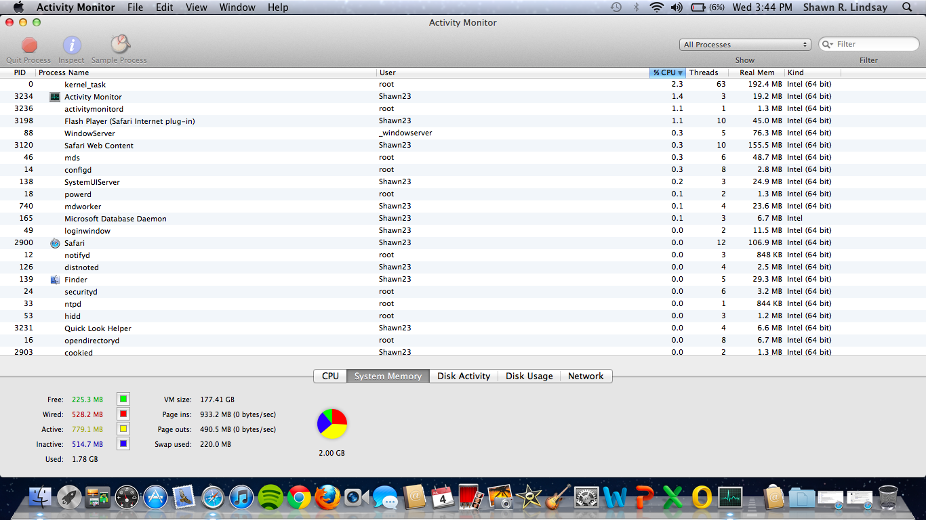Viewport: 926px width, 520px height.
Task: Open Mission Control from the Dock
Action: (x=98, y=498)
